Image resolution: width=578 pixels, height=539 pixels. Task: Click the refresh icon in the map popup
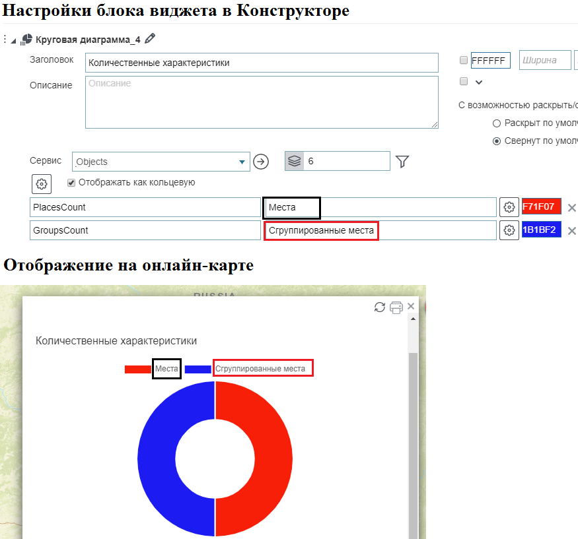(380, 307)
